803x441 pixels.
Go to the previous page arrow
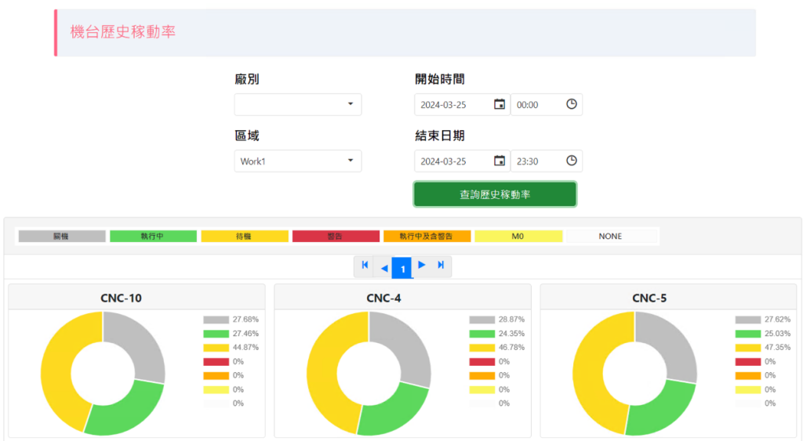tap(383, 268)
